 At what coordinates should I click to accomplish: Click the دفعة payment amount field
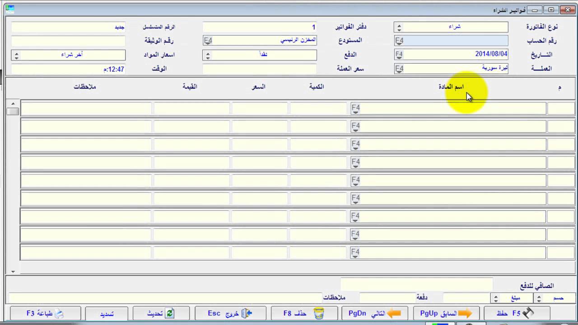(387, 298)
